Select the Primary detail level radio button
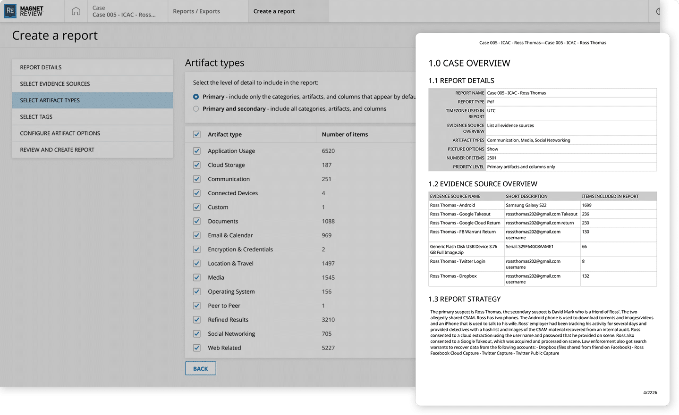The height and width of the screenshot is (415, 679). [196, 97]
